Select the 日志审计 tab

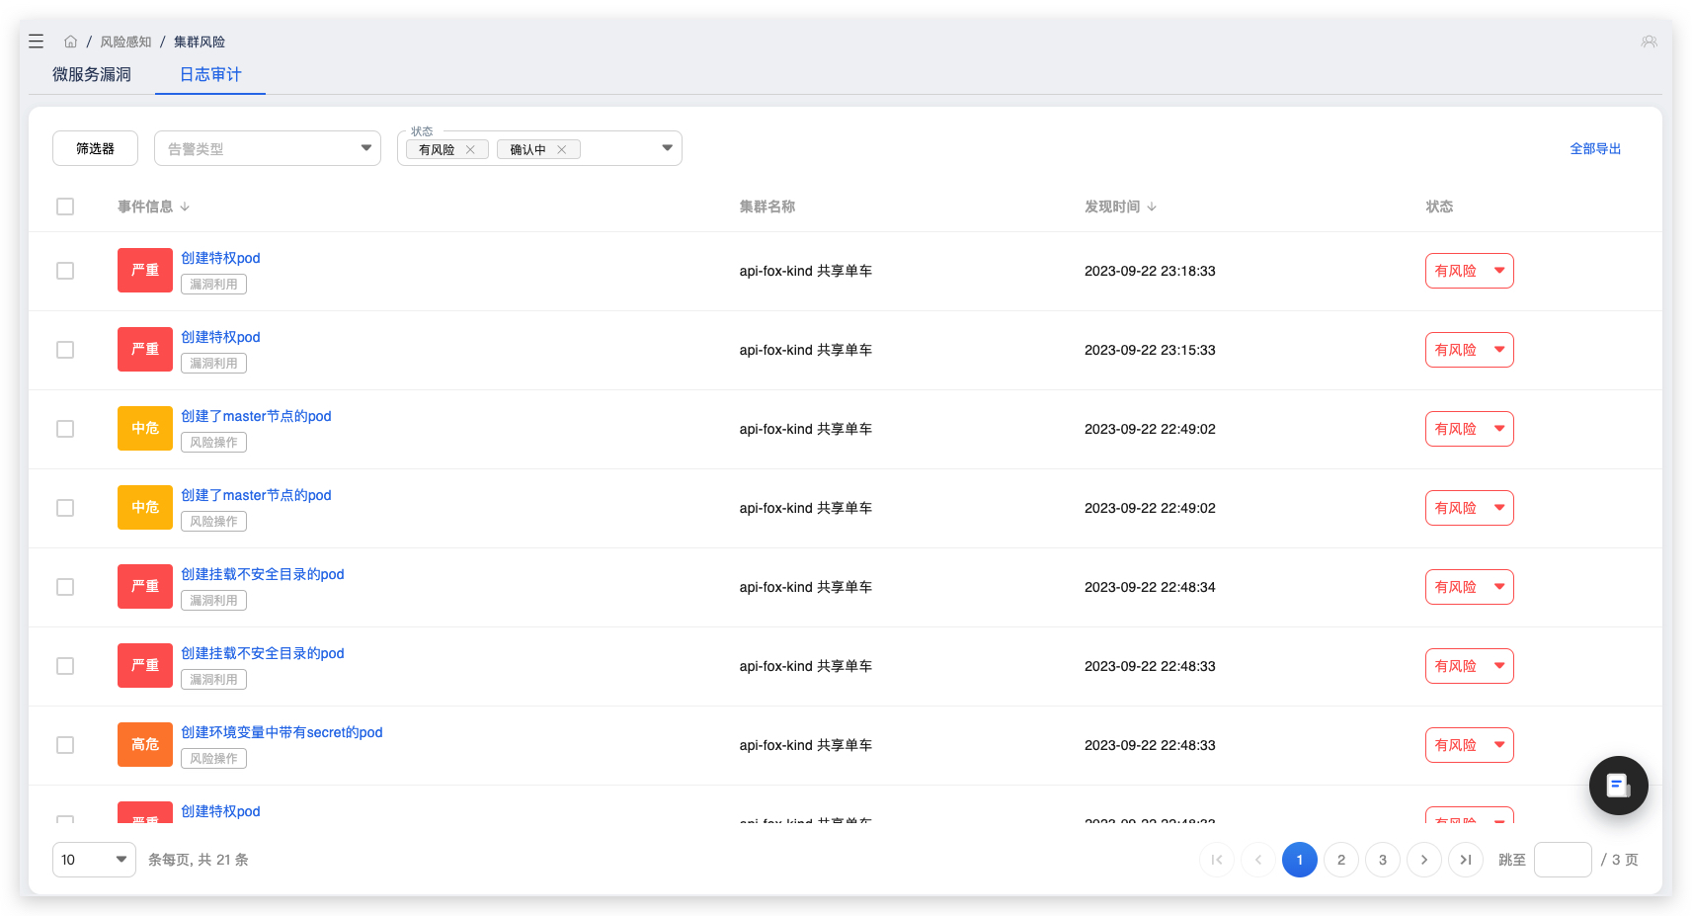click(210, 74)
